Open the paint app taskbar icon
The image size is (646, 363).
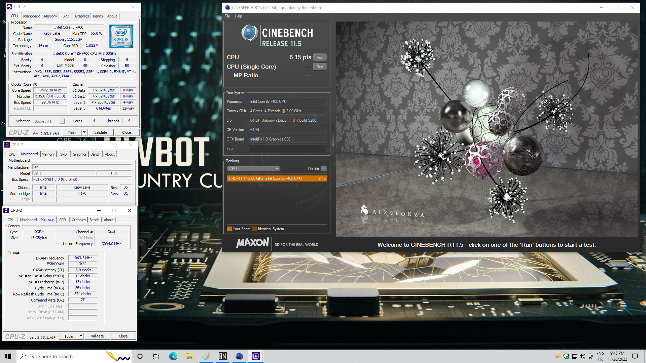point(206,356)
